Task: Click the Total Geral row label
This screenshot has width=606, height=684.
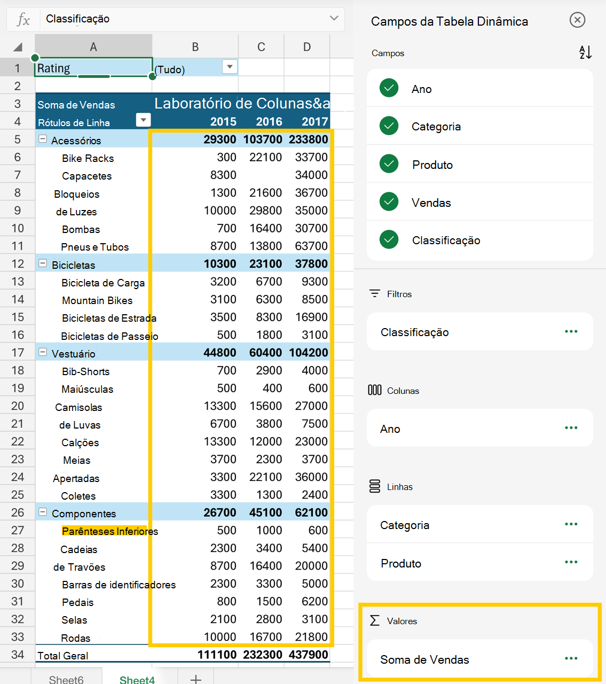Action: point(62,656)
